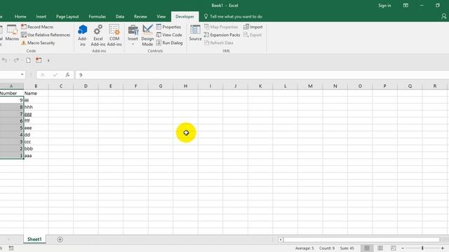The width and height of the screenshot is (449, 252).
Task: Open the Macros dialog
Action: click(x=12, y=33)
